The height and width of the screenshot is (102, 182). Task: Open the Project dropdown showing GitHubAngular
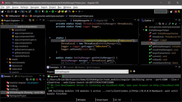pos(92,72)
